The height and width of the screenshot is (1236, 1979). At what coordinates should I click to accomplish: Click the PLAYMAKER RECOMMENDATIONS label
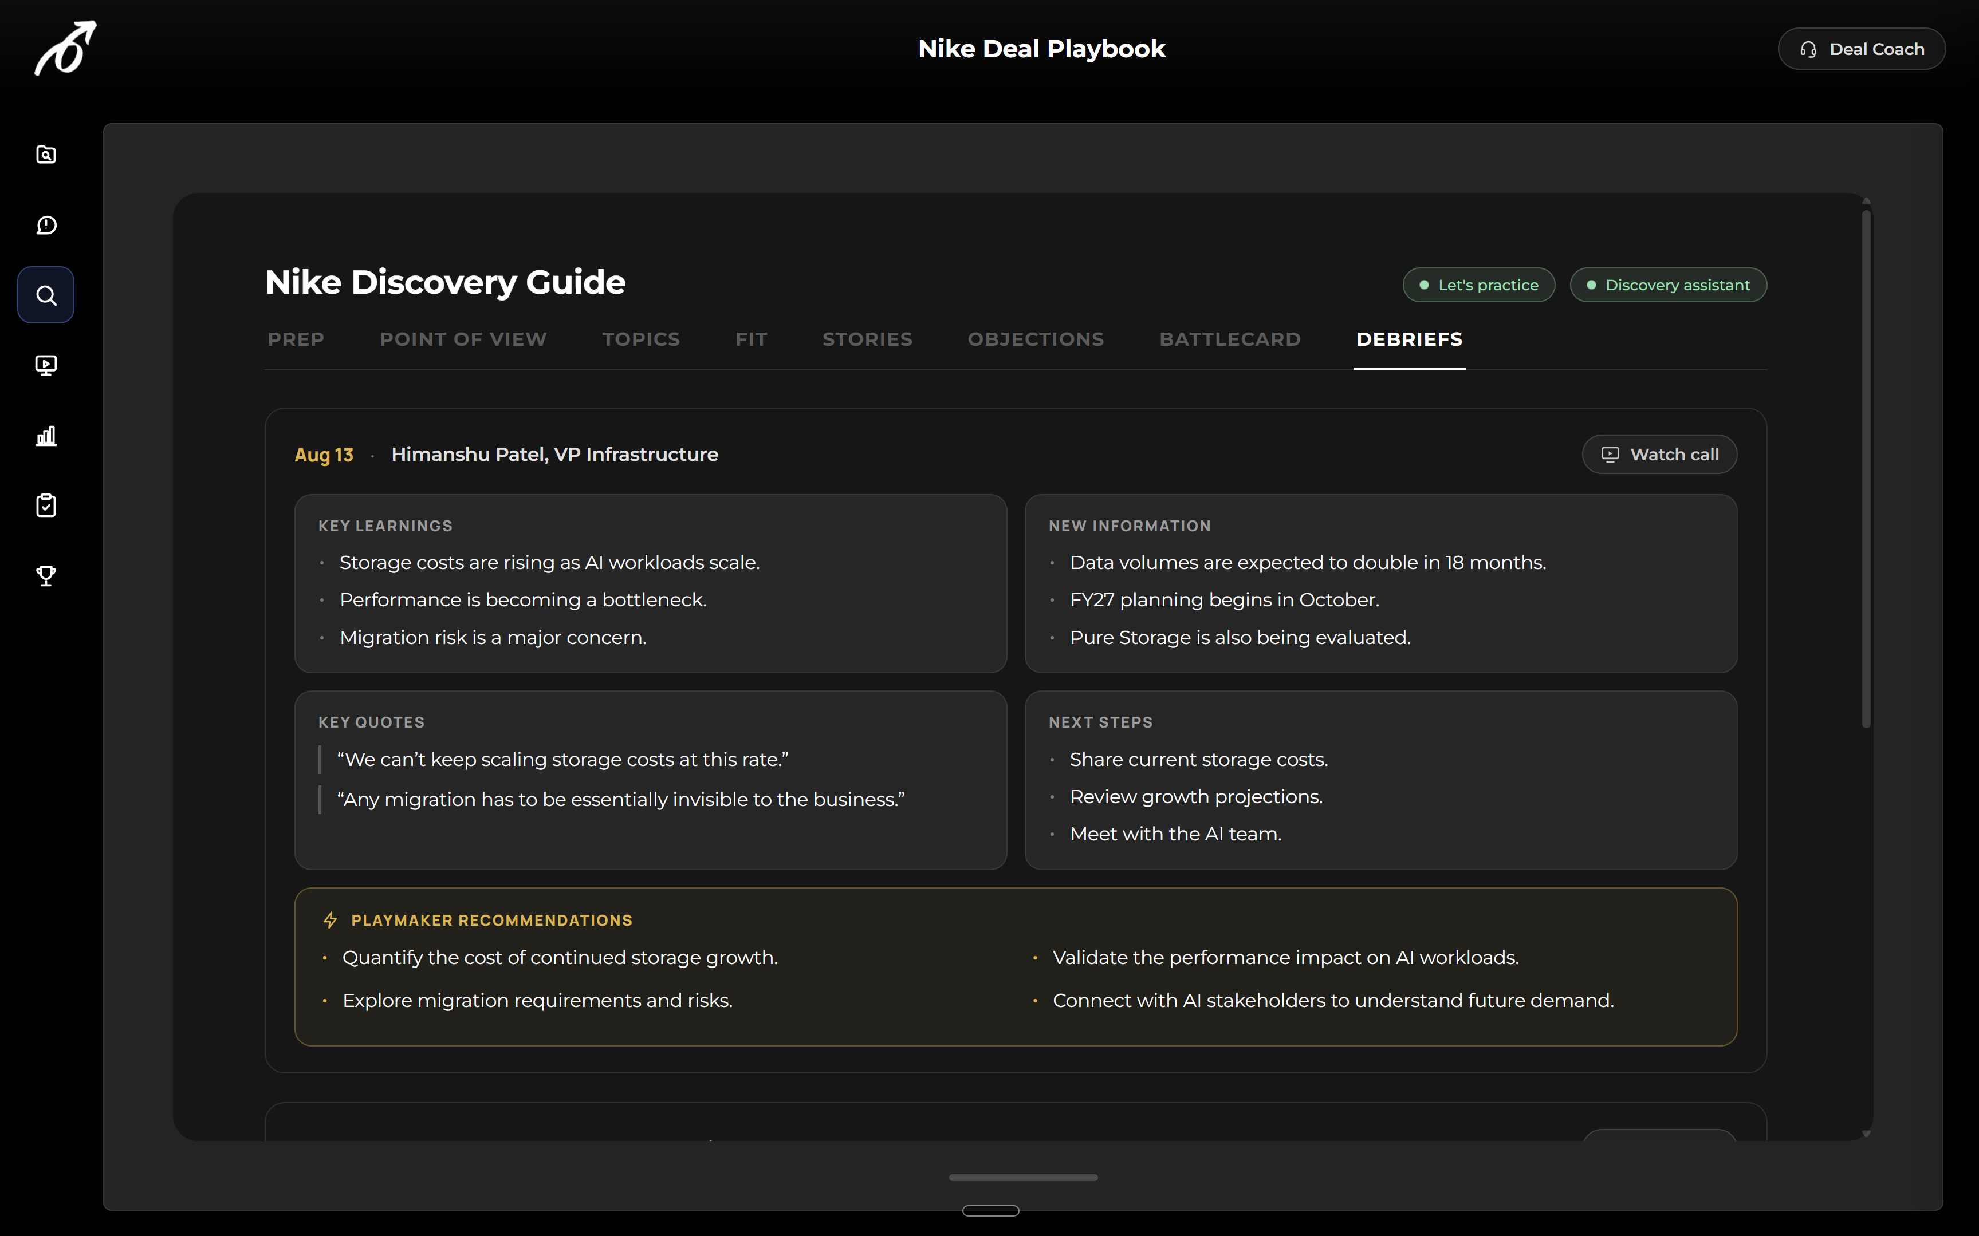pyautogui.click(x=491, y=921)
